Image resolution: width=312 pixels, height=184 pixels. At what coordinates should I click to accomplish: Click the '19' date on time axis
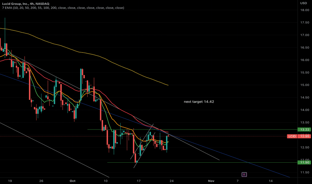pos(10,181)
